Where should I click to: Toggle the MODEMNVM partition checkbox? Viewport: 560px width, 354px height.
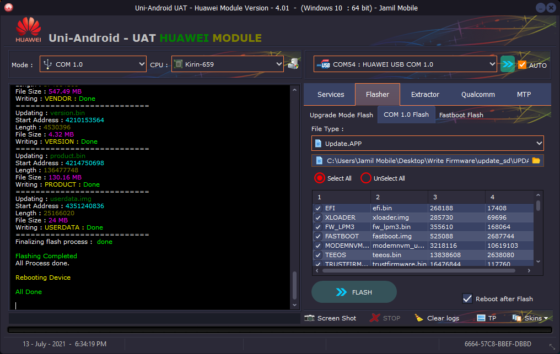318,246
